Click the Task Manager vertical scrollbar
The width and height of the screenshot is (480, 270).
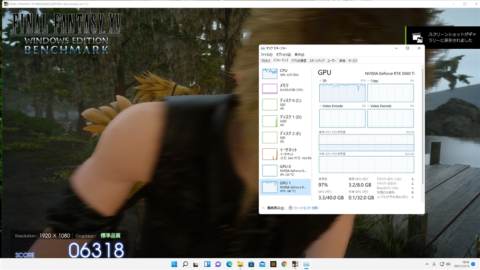(422, 127)
